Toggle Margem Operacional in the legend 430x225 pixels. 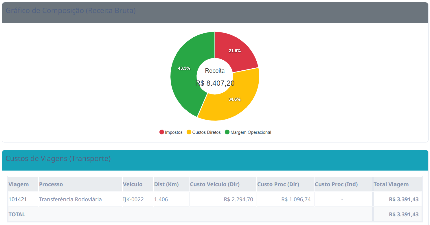pos(248,132)
